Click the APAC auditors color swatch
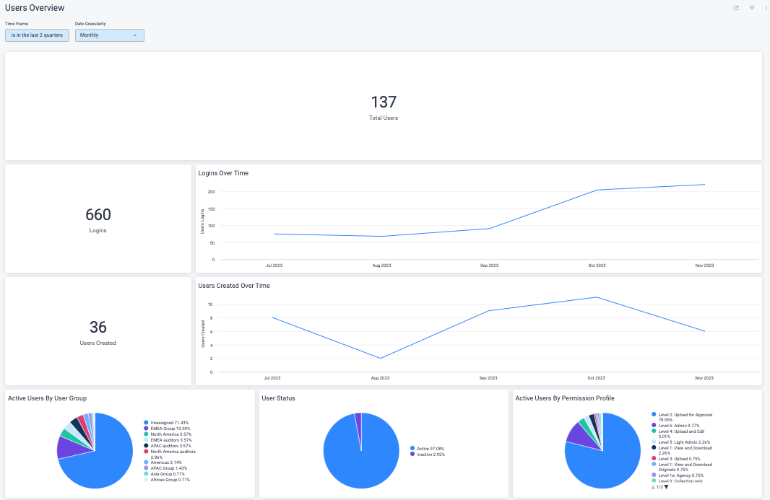The width and height of the screenshot is (770, 500). coord(145,445)
